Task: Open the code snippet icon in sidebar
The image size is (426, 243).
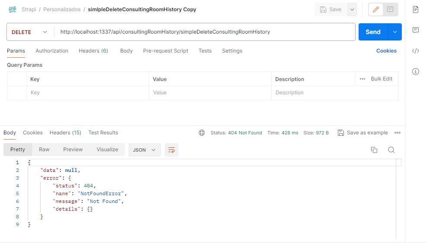Action: click(x=416, y=51)
